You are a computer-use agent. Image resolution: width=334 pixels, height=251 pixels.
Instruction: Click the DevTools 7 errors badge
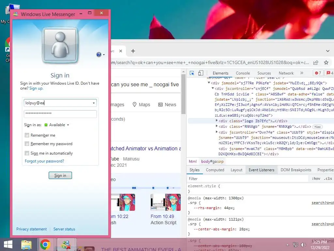click(x=318, y=73)
